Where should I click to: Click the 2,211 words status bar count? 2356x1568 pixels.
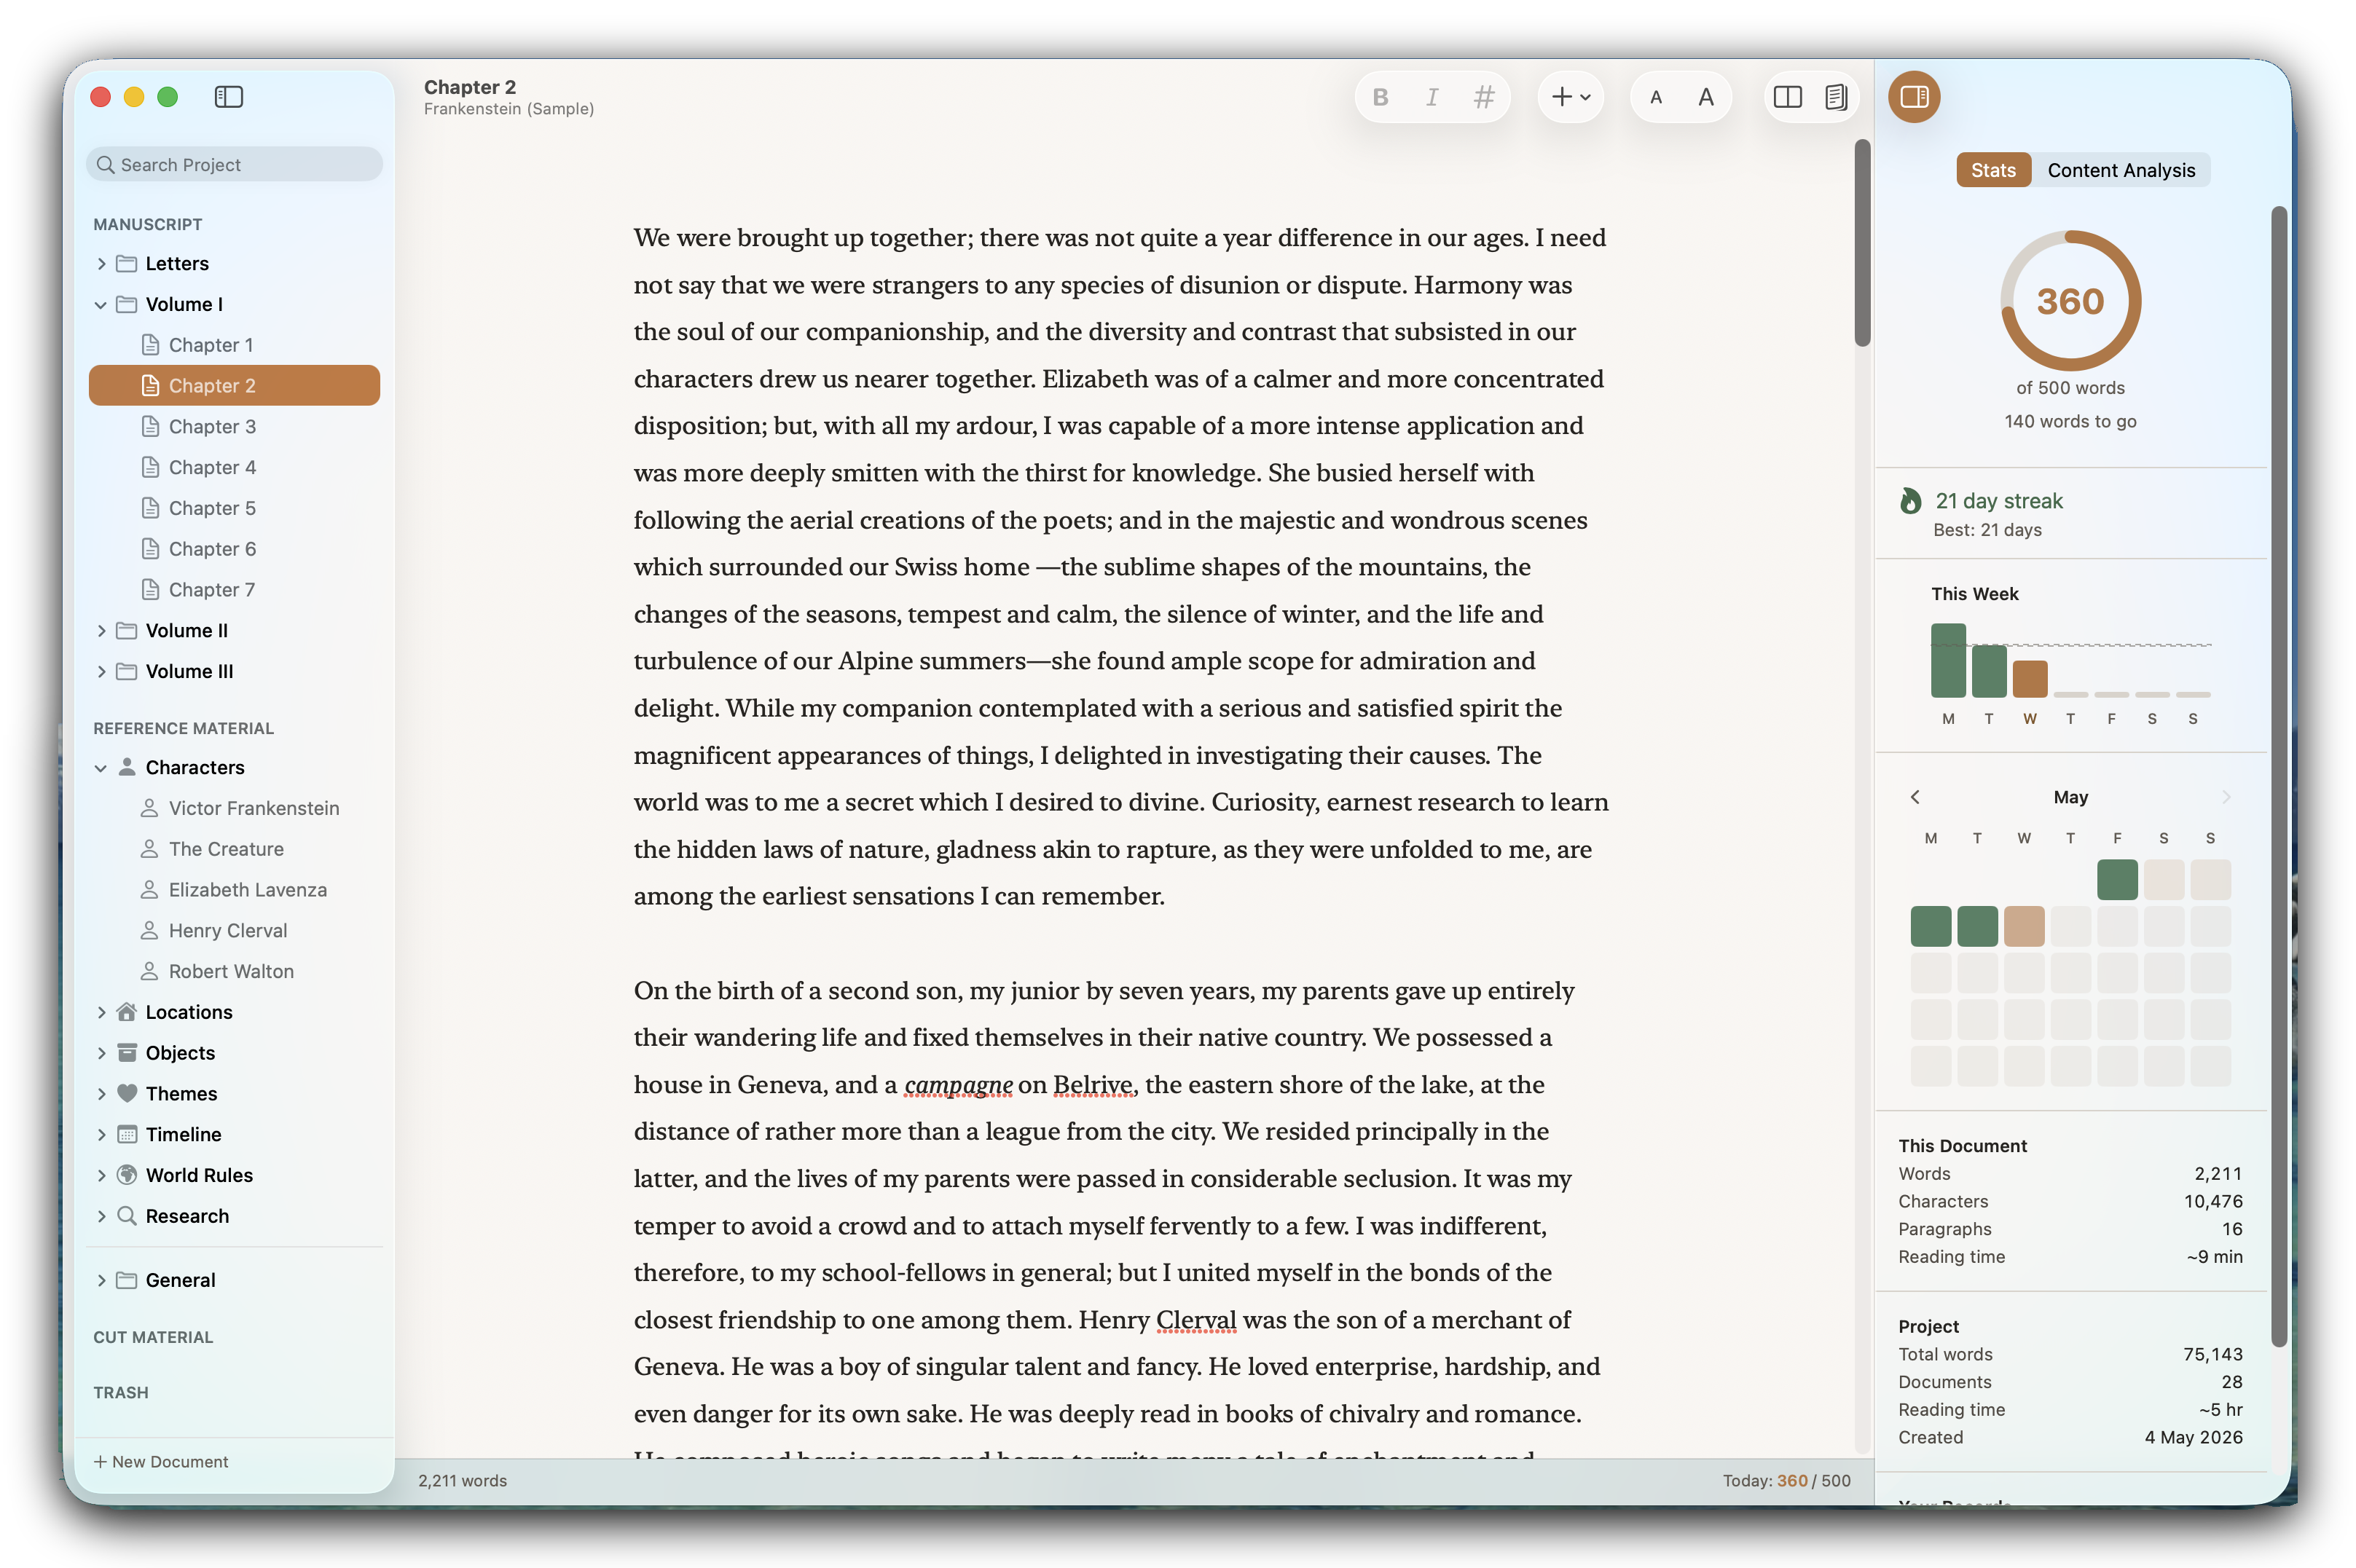click(x=462, y=1481)
